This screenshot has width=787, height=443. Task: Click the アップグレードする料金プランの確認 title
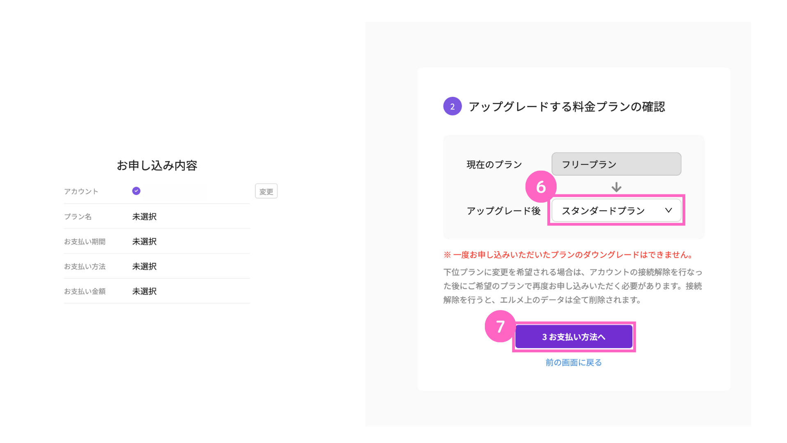point(566,107)
